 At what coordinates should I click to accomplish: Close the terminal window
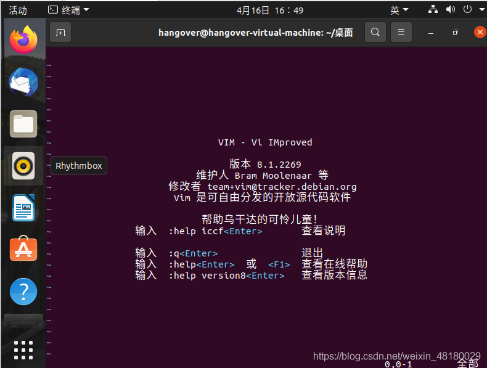tap(480, 32)
